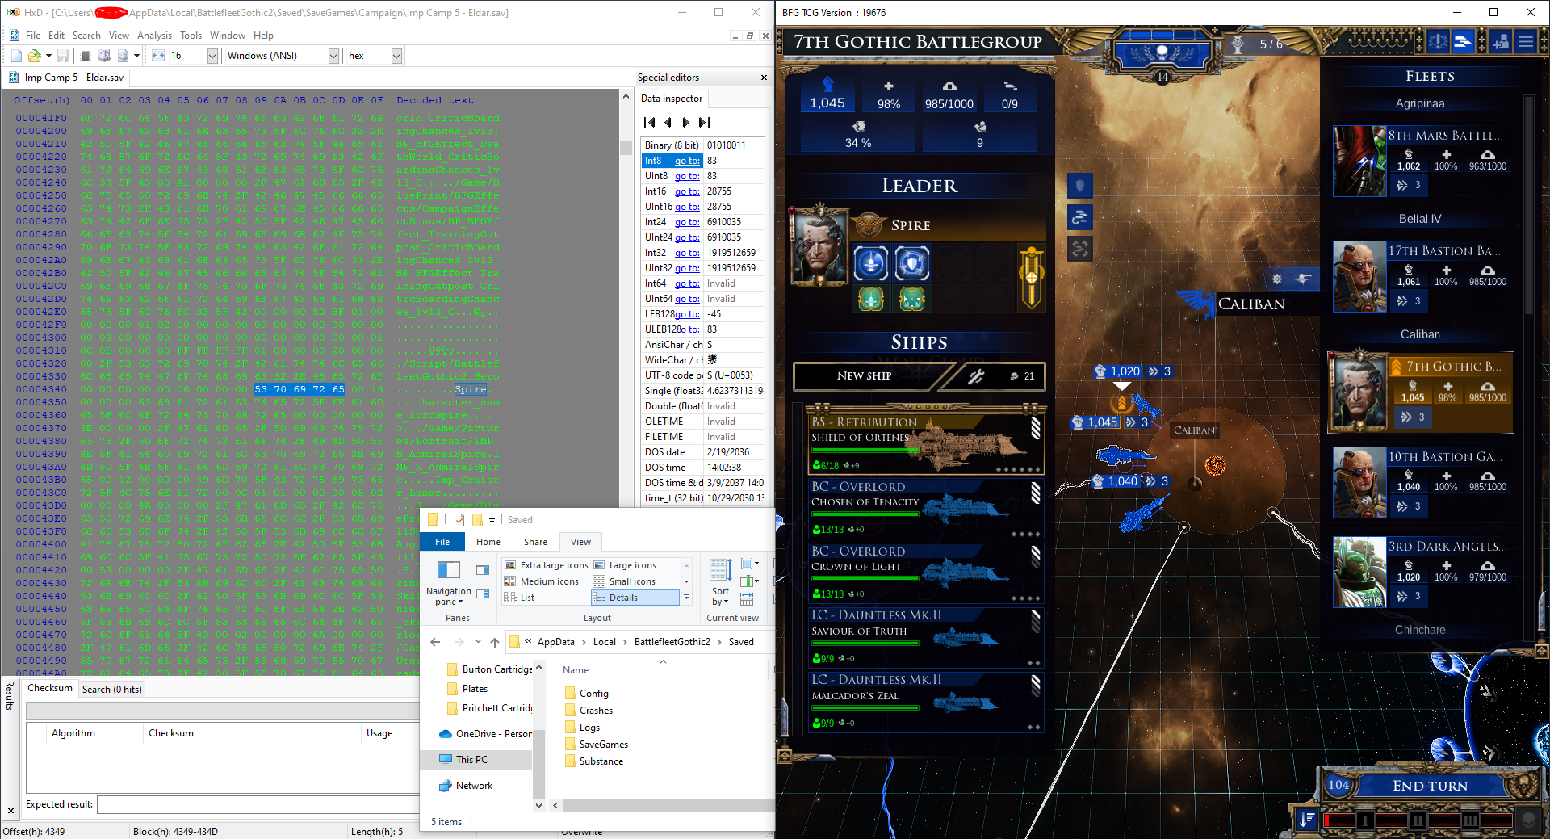Open the Search menu in HxD
The width and height of the screenshot is (1550, 839).
86,36
